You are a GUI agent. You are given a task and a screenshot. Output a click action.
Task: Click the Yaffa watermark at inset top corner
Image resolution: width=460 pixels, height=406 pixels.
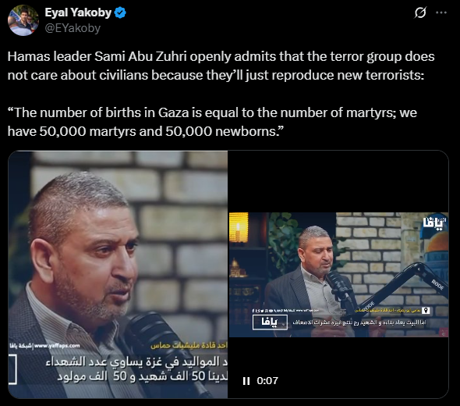(435, 223)
